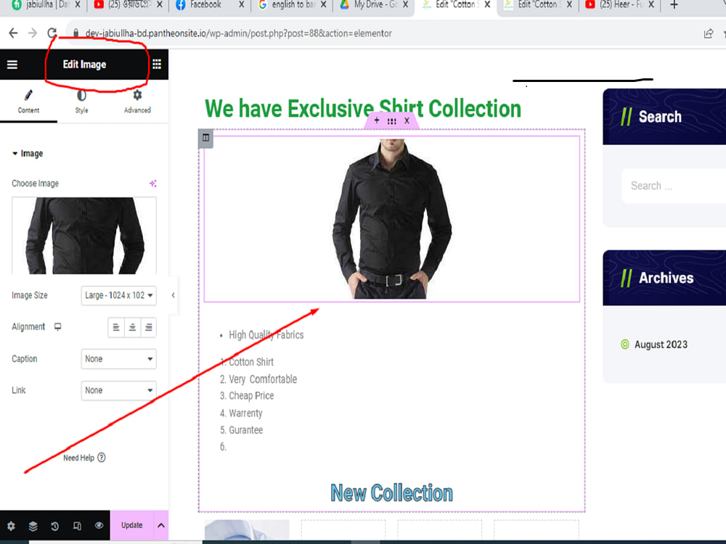Delete section with the X handle

point(407,120)
